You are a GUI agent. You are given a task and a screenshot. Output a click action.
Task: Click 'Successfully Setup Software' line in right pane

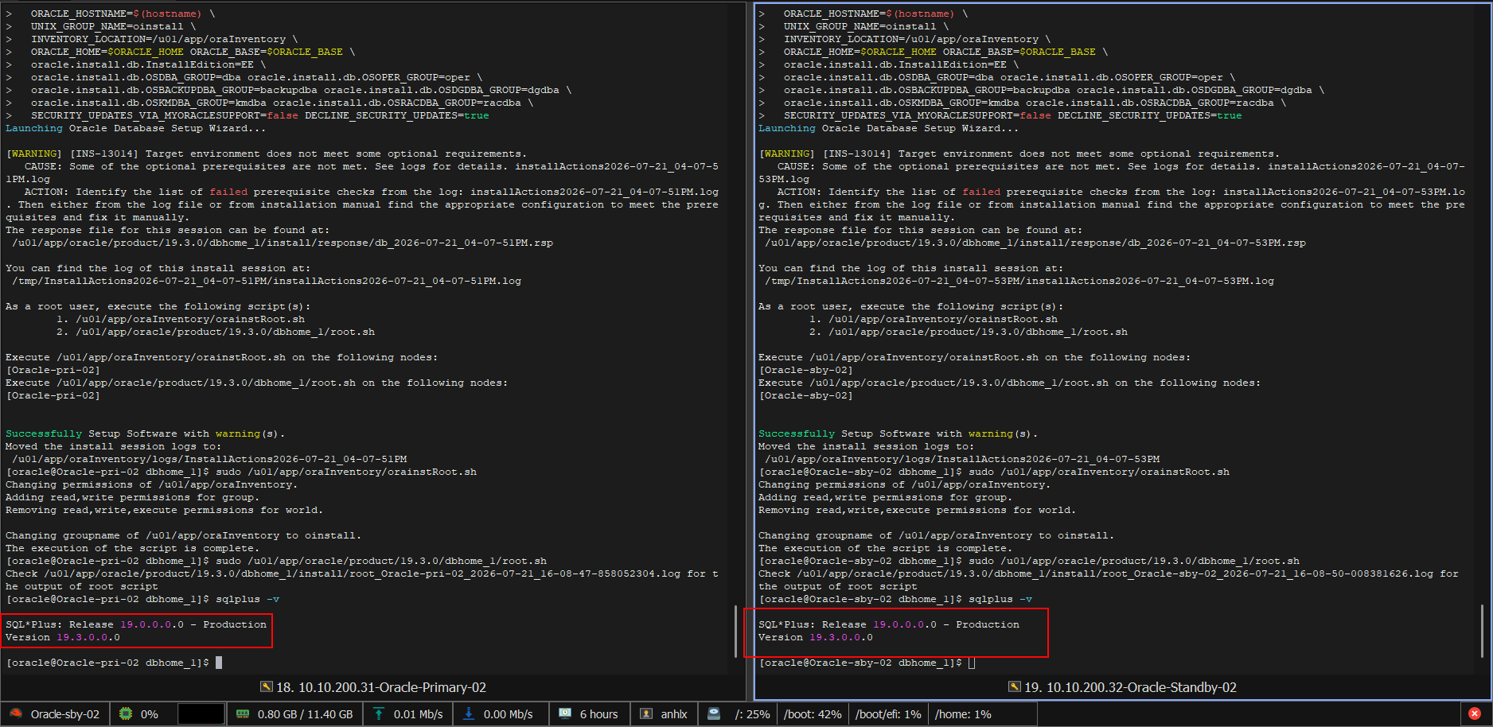(x=898, y=433)
